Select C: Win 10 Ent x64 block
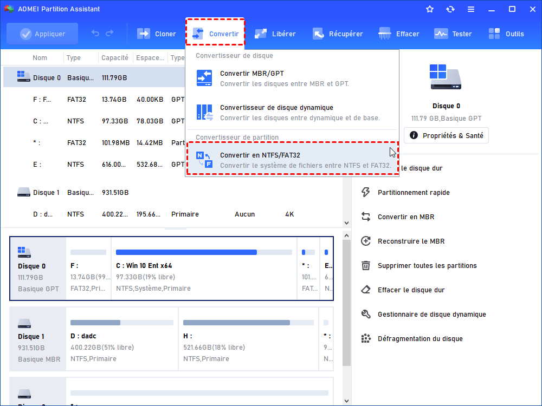542x406 pixels. click(x=204, y=269)
